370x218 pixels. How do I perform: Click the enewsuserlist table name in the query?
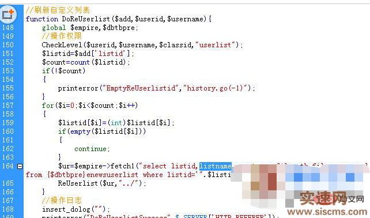point(112,175)
